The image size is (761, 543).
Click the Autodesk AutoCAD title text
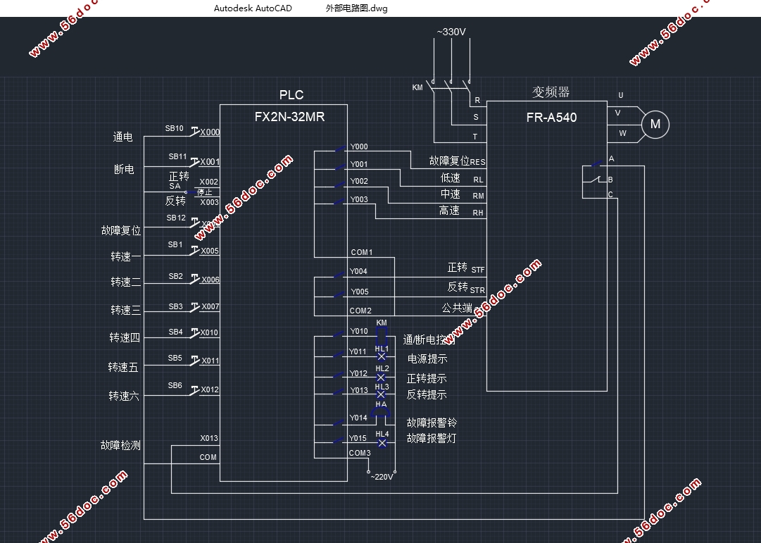[x=253, y=8]
